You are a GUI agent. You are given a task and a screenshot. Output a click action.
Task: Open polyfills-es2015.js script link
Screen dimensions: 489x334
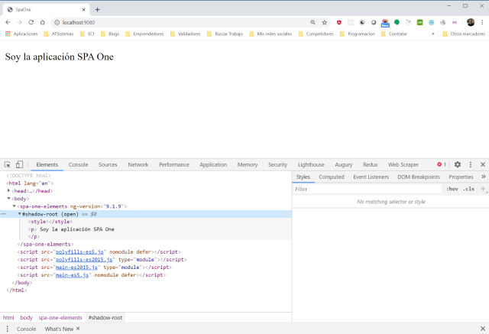click(x=84, y=259)
